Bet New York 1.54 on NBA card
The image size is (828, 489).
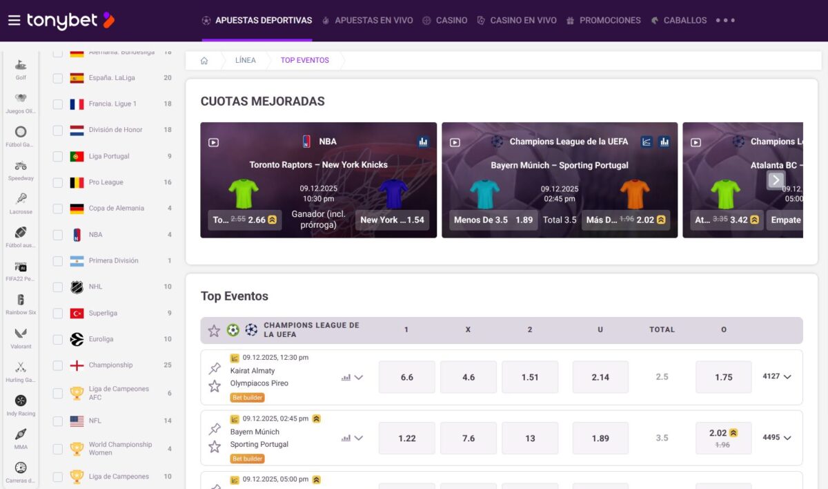click(x=392, y=220)
